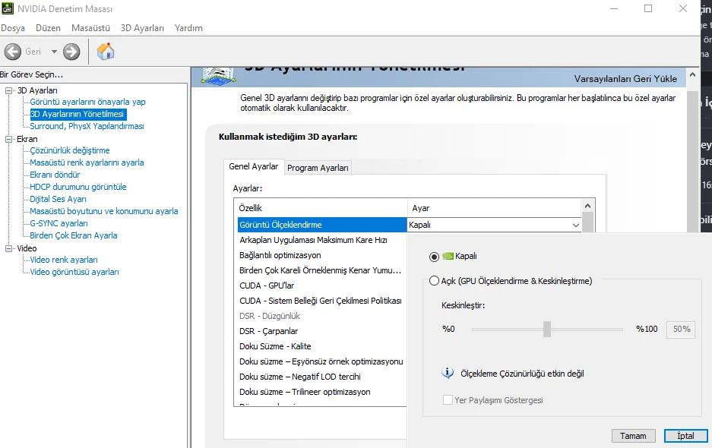This screenshot has width=712, height=448.
Task: Select Birden Çok Kareli Örneklenmiş Kenar row
Action: [322, 270]
